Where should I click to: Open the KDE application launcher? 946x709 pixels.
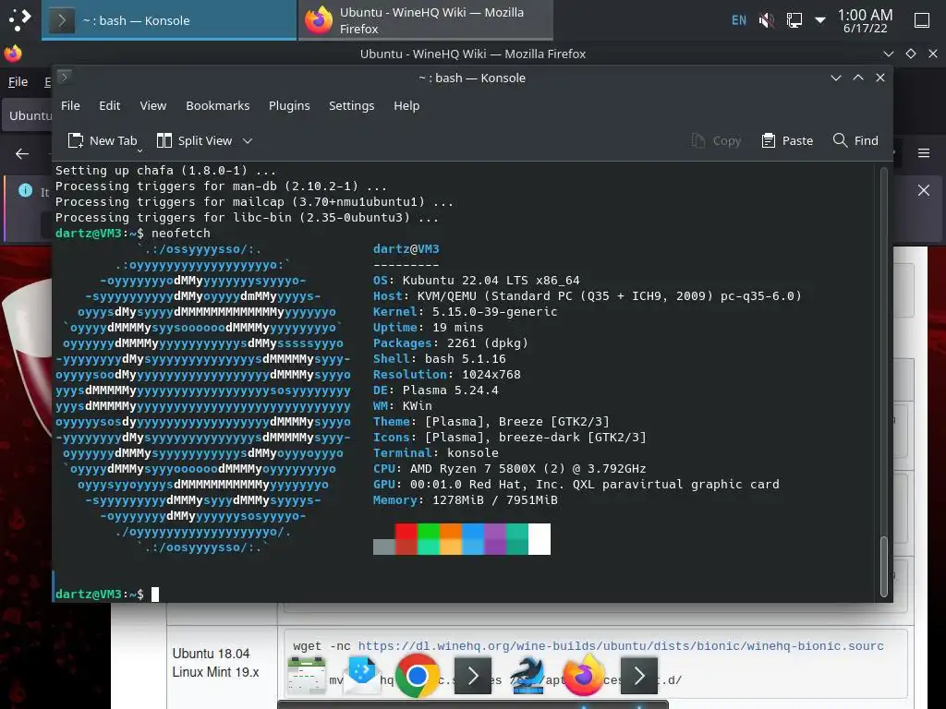[x=20, y=20]
